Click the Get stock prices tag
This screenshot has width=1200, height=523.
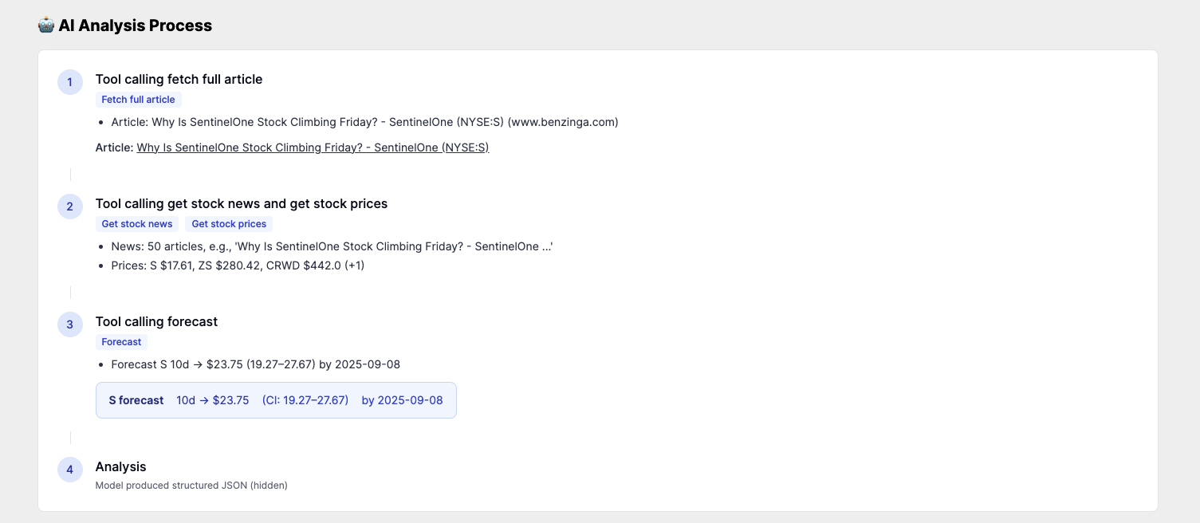(x=229, y=224)
